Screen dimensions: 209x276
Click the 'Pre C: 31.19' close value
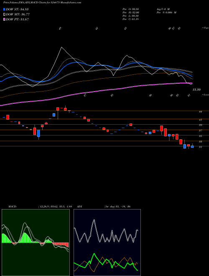(131, 19)
